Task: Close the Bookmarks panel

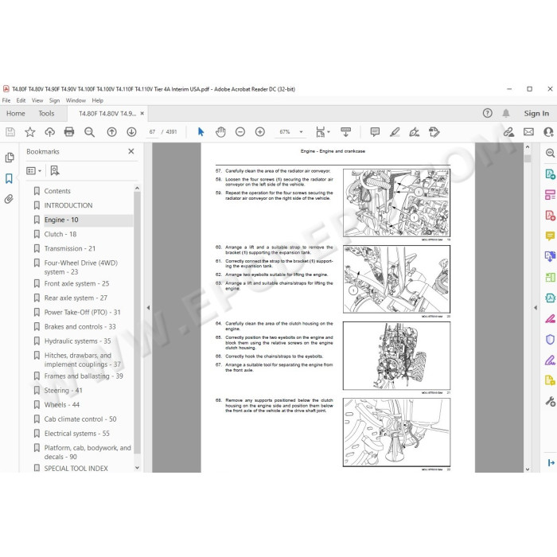Action: coord(131,151)
